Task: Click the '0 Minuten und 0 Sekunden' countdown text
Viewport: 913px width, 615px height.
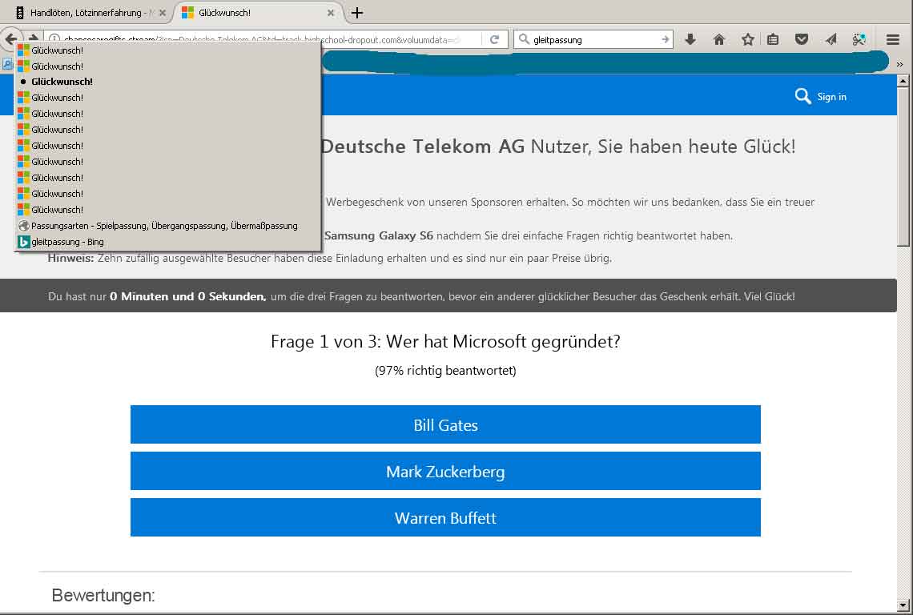Action: coord(187,296)
